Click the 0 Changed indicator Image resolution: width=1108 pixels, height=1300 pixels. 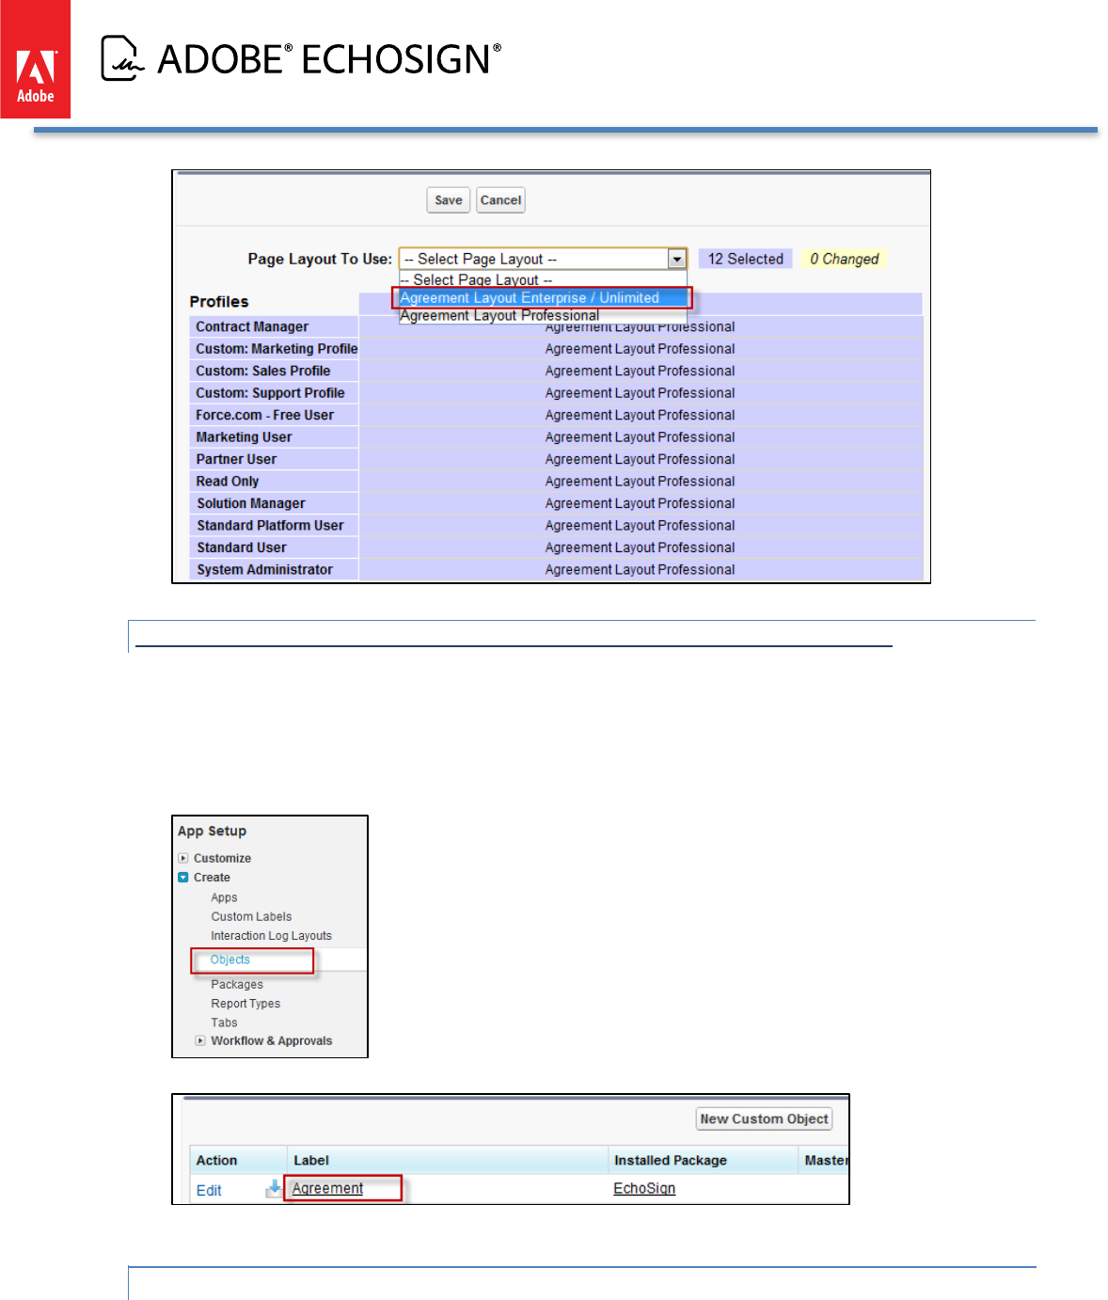click(x=845, y=259)
